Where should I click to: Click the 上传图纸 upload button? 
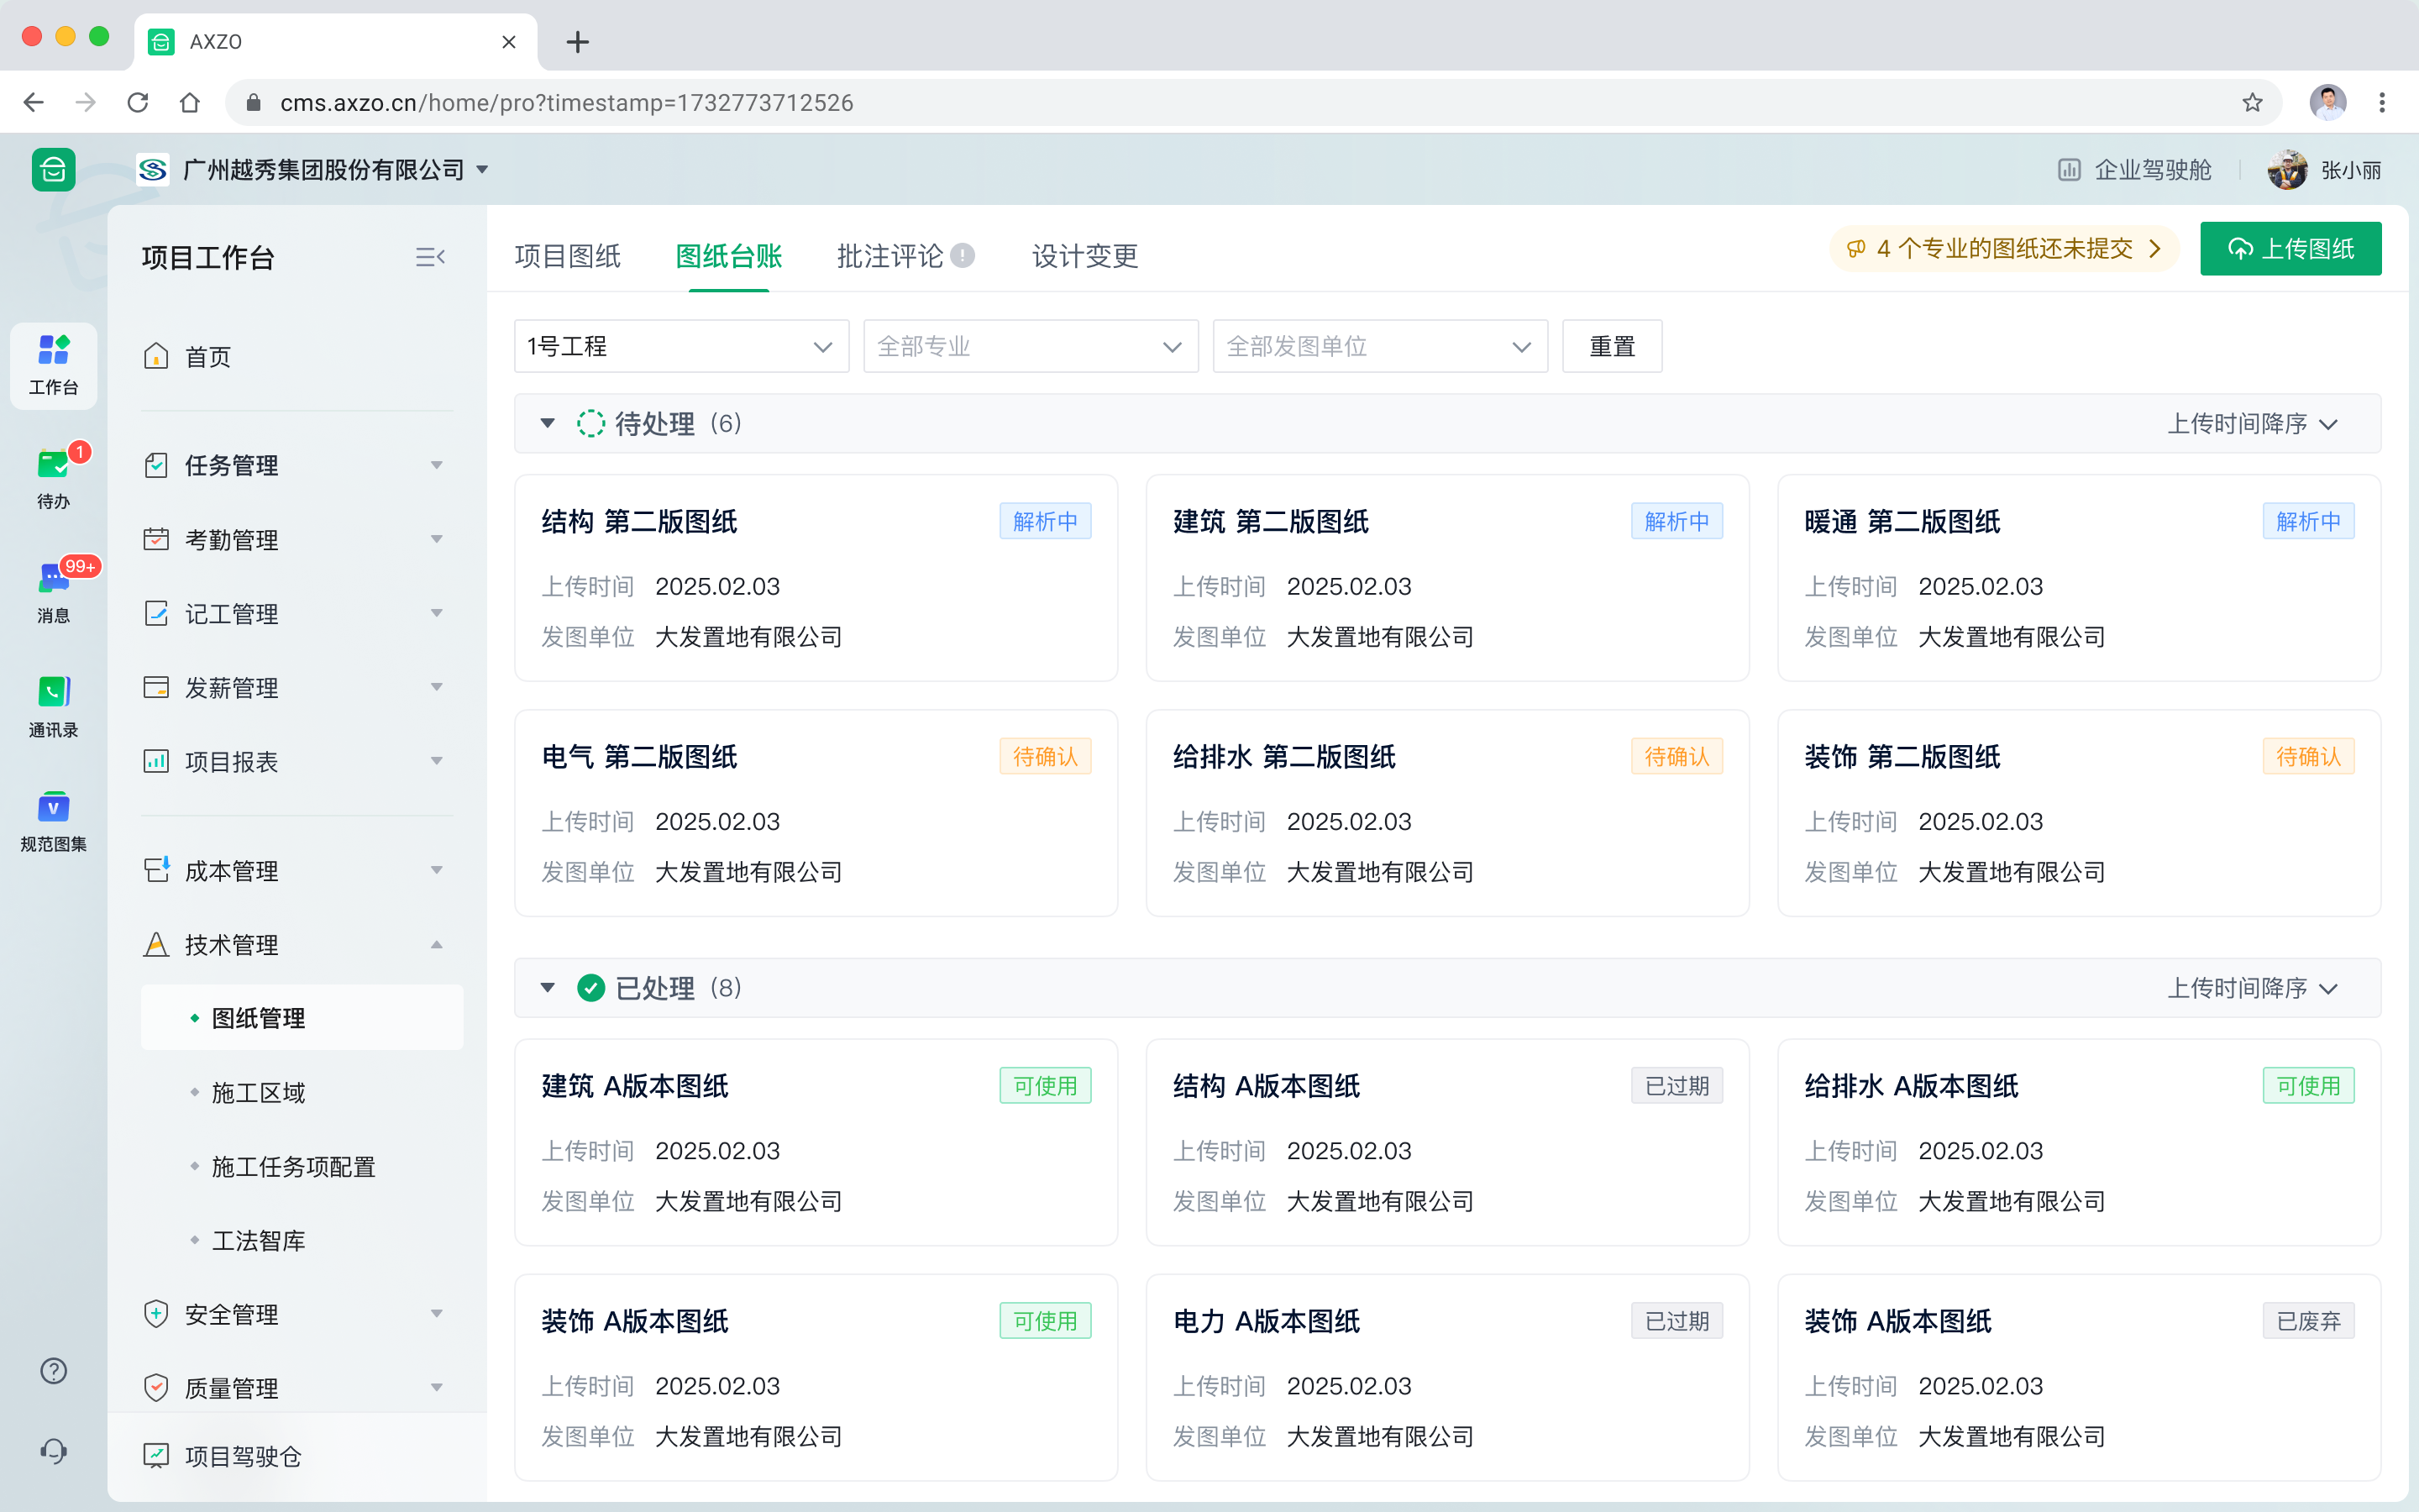coord(2291,248)
